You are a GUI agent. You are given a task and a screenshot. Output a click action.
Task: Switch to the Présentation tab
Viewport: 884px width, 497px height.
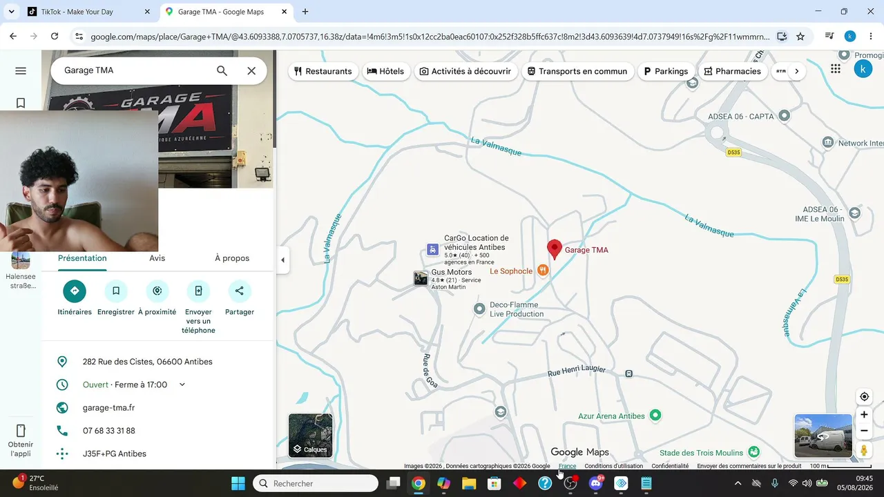click(82, 258)
